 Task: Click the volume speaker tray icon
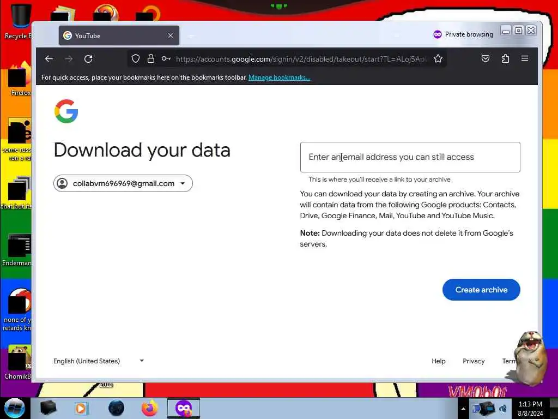coord(503,409)
